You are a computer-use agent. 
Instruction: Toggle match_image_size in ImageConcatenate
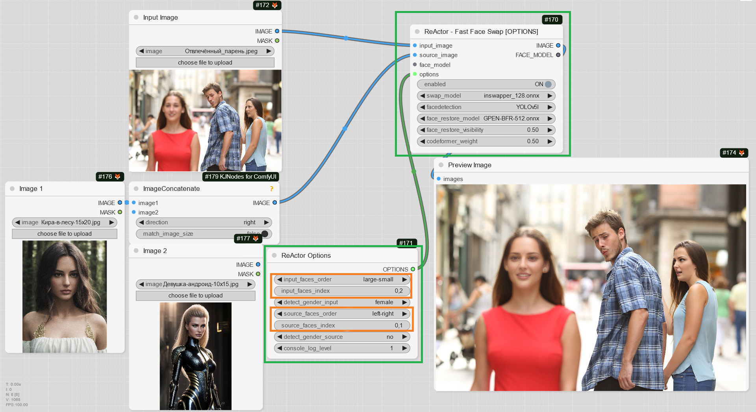point(265,234)
